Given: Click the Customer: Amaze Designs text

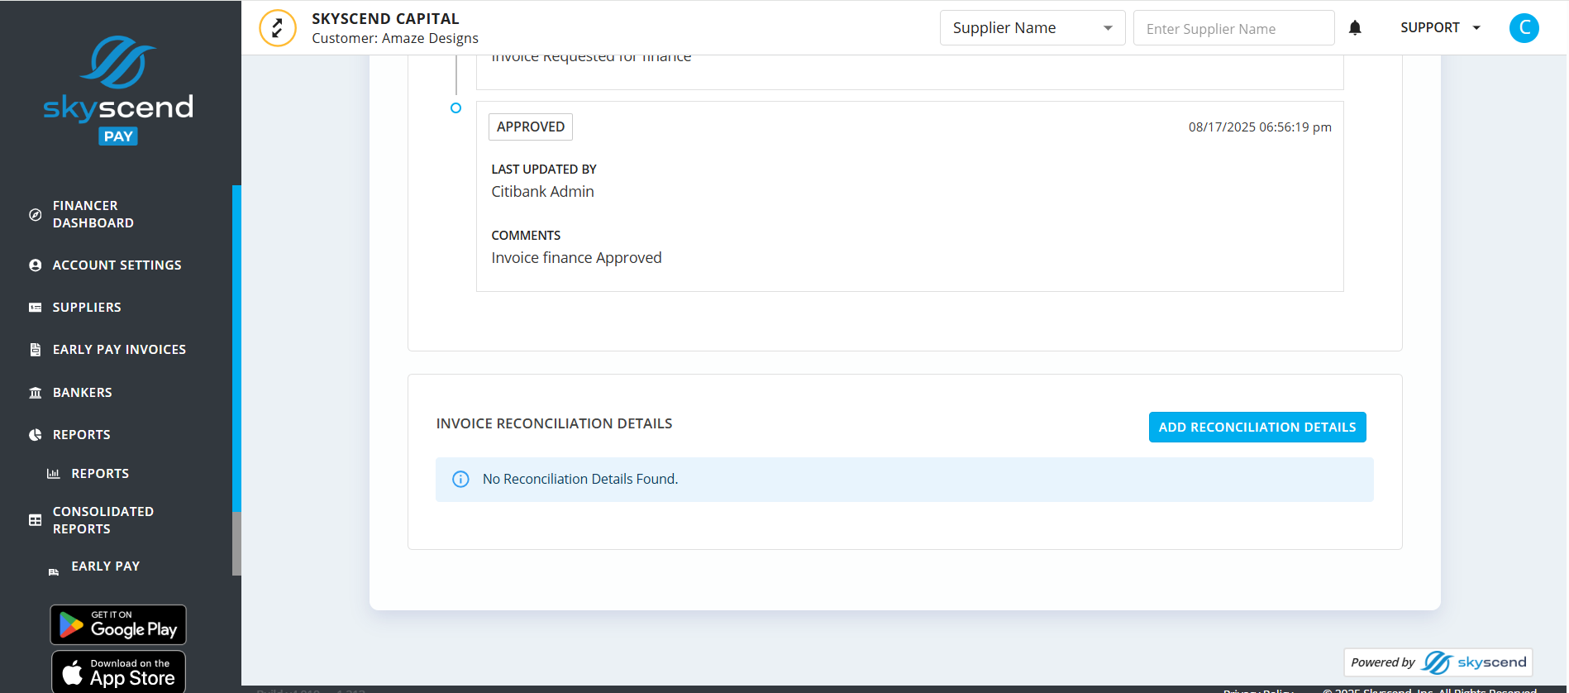Looking at the screenshot, I should point(395,39).
